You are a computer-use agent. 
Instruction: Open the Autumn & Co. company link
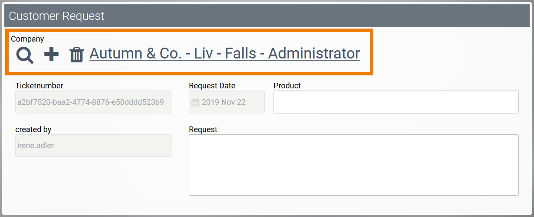tap(224, 53)
